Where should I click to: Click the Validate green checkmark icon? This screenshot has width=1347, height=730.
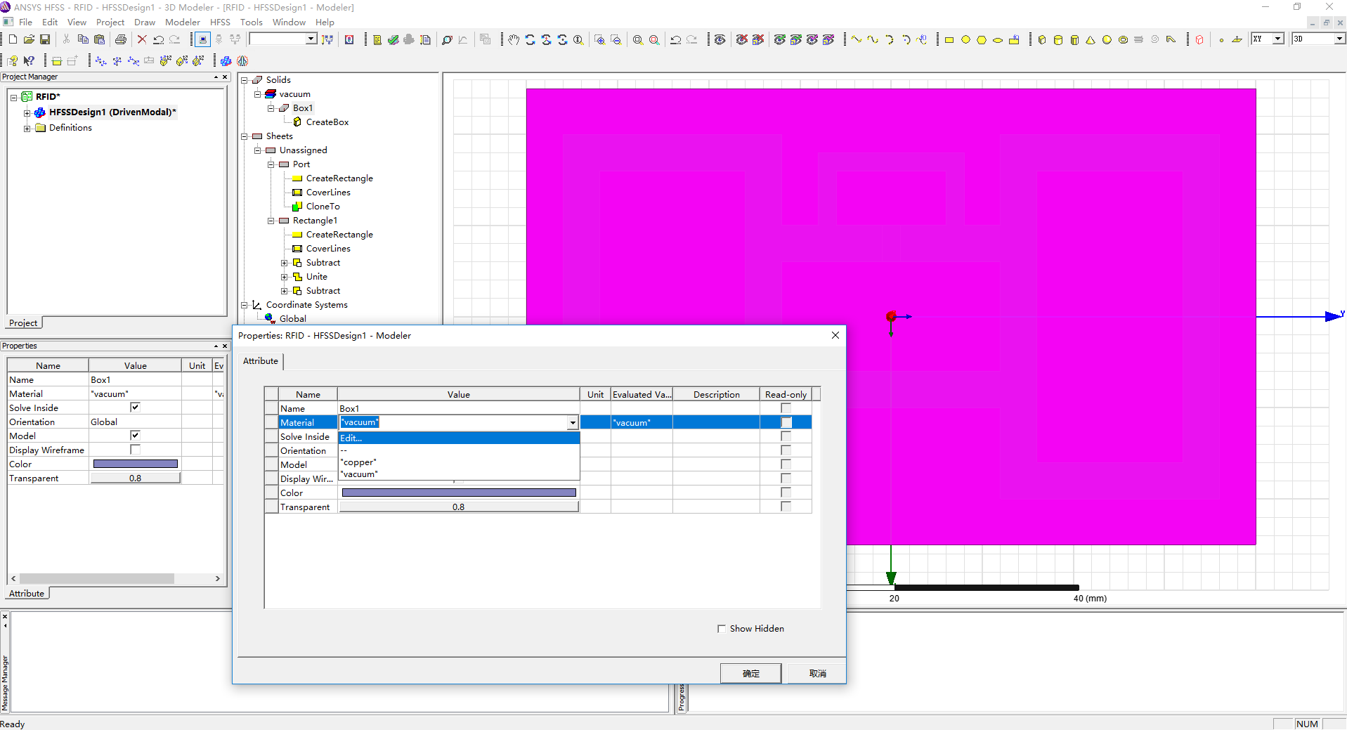pyautogui.click(x=393, y=39)
